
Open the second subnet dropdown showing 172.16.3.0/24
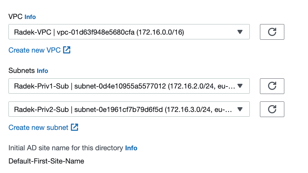click(x=129, y=109)
